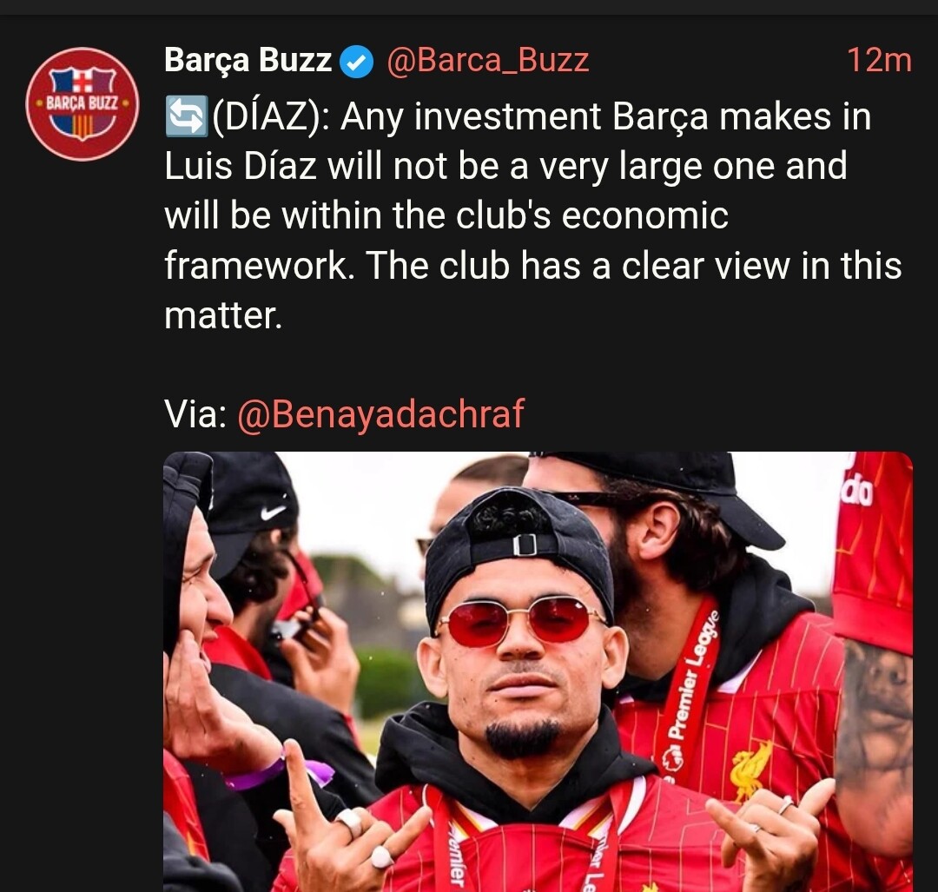
Task: Open the @Benayadachraf mention
Action: 380,414
